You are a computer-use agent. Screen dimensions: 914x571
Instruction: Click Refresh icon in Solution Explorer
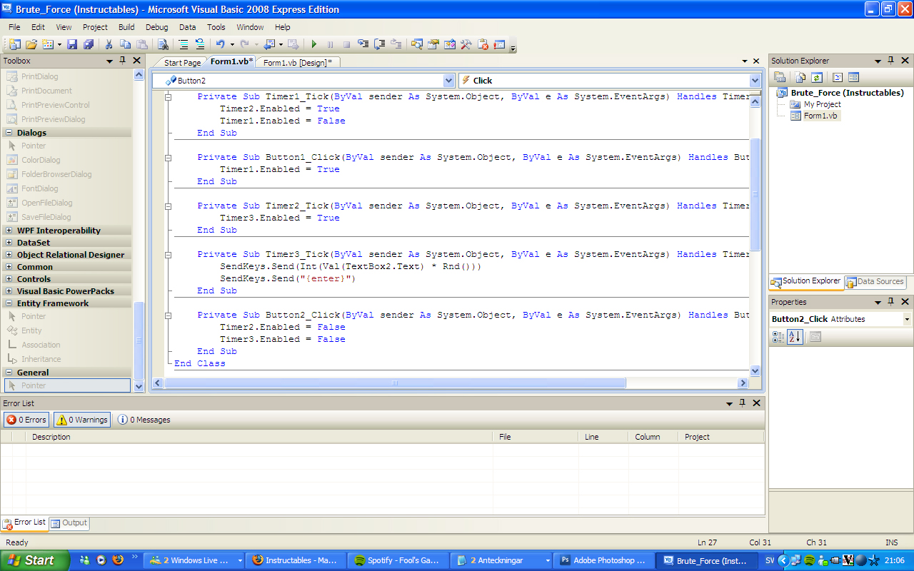(x=816, y=77)
